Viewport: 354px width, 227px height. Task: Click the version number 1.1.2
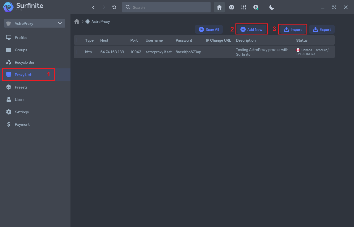[19, 10]
